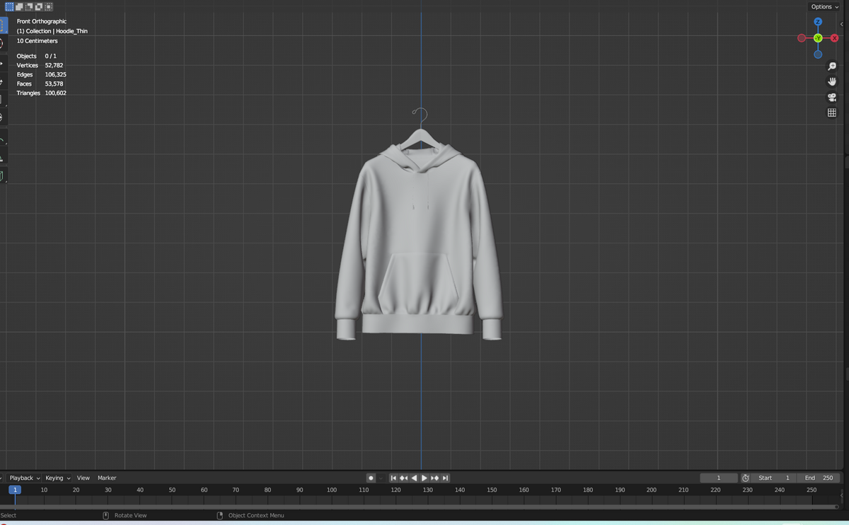Switch orthographic/perspective with grid icon
The height and width of the screenshot is (525, 849).
[x=832, y=113]
